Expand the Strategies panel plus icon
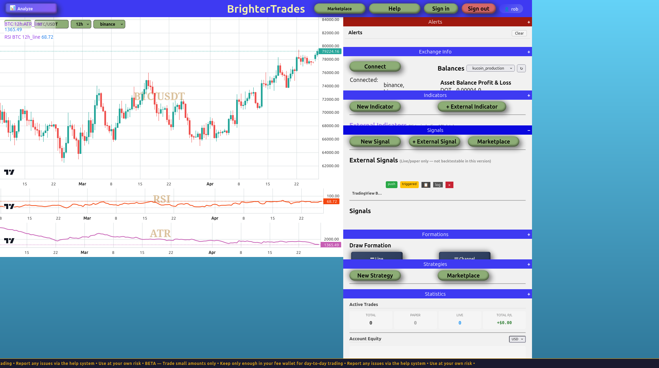Image resolution: width=659 pixels, height=368 pixels. [x=529, y=265]
